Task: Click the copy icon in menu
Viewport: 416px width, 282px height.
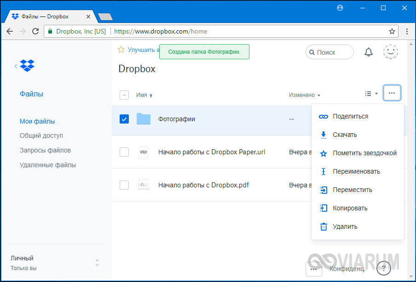Action: click(x=324, y=208)
